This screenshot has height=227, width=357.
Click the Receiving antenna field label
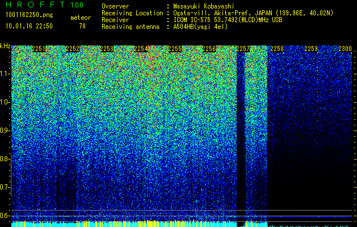pos(131,27)
